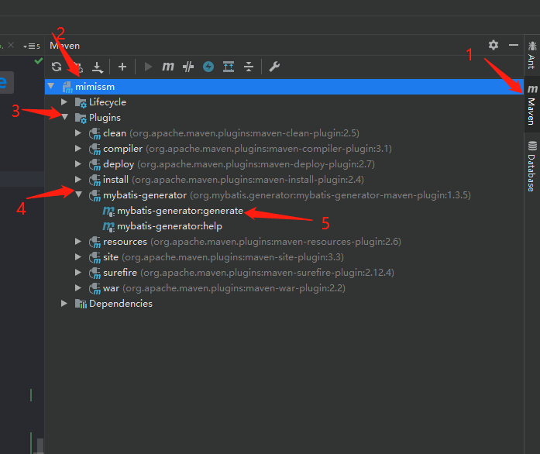
Task: Collapse the Plugins node
Action: click(x=65, y=117)
